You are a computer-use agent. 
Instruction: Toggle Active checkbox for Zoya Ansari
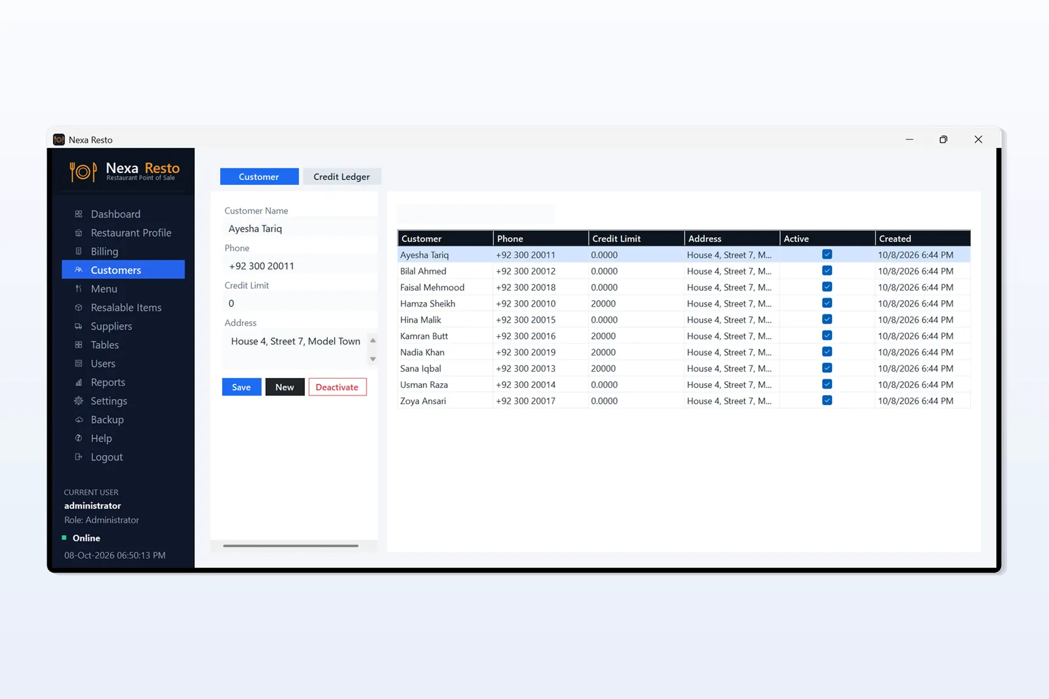tap(827, 401)
